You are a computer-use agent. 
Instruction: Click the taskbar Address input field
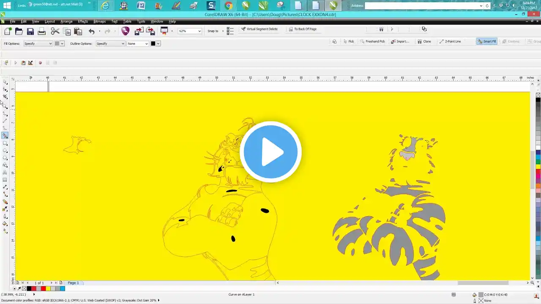(x=424, y=5)
